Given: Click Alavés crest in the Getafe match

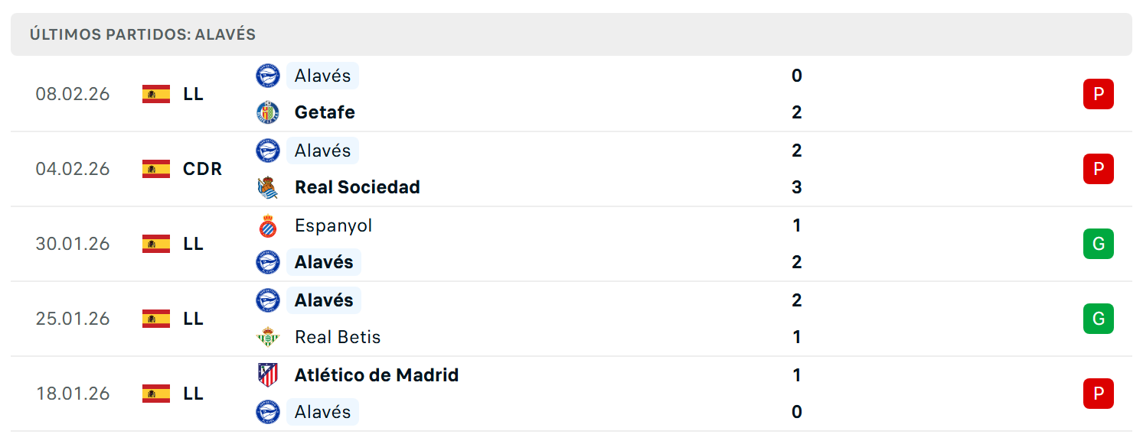Looking at the screenshot, I should coord(268,76).
